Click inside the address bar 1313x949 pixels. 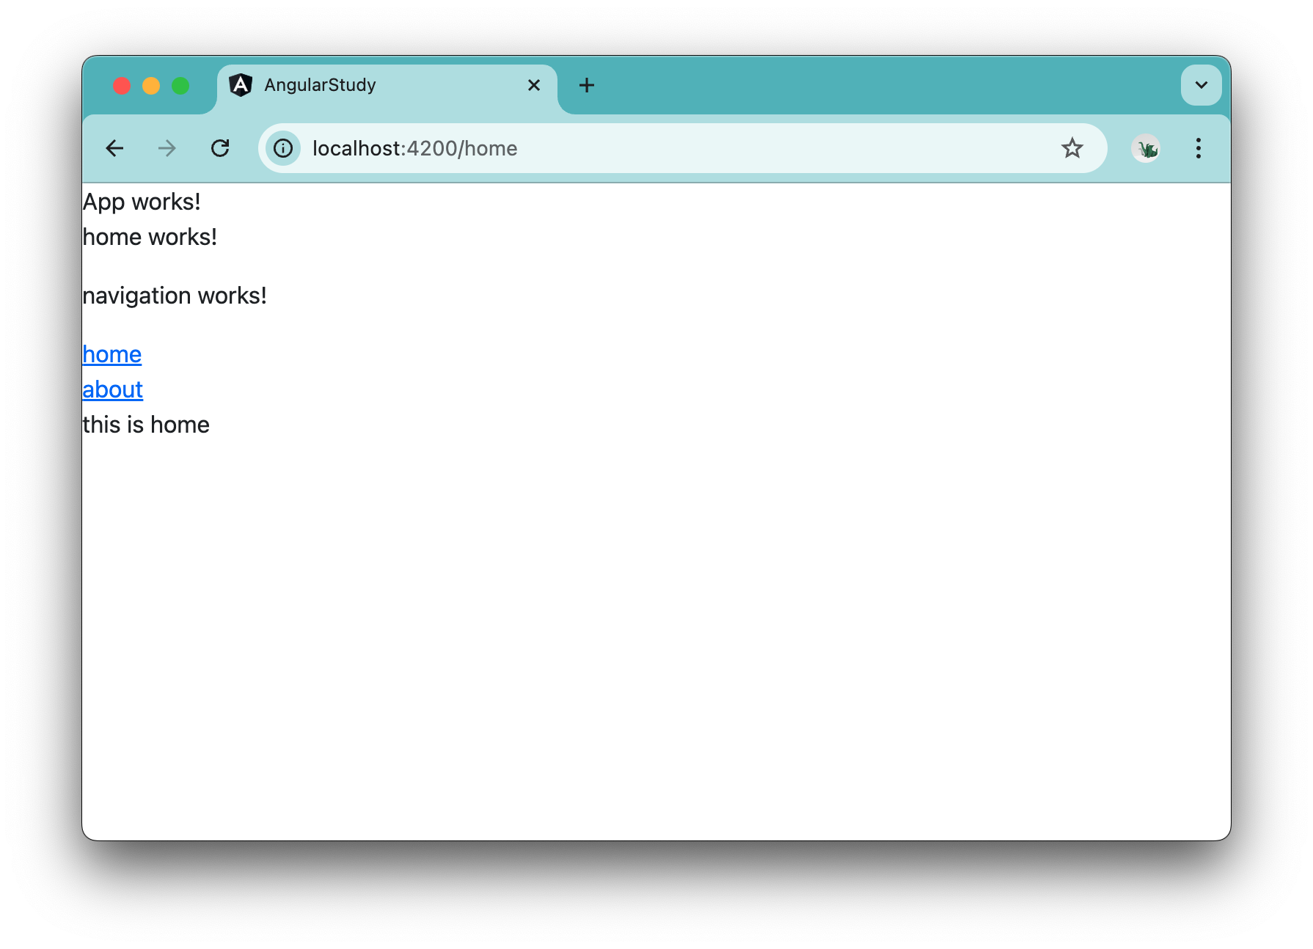(587, 148)
